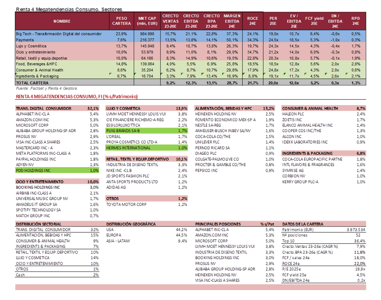
Task: Select the 'ASIA - LATAM' geographic row
Action: pyautogui.click(x=118, y=241)
